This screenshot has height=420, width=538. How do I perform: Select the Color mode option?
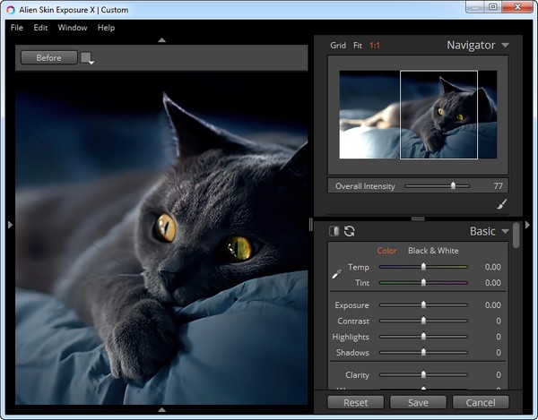coord(386,251)
